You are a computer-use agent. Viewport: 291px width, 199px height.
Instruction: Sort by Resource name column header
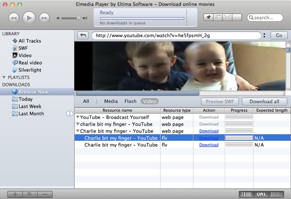[117, 110]
